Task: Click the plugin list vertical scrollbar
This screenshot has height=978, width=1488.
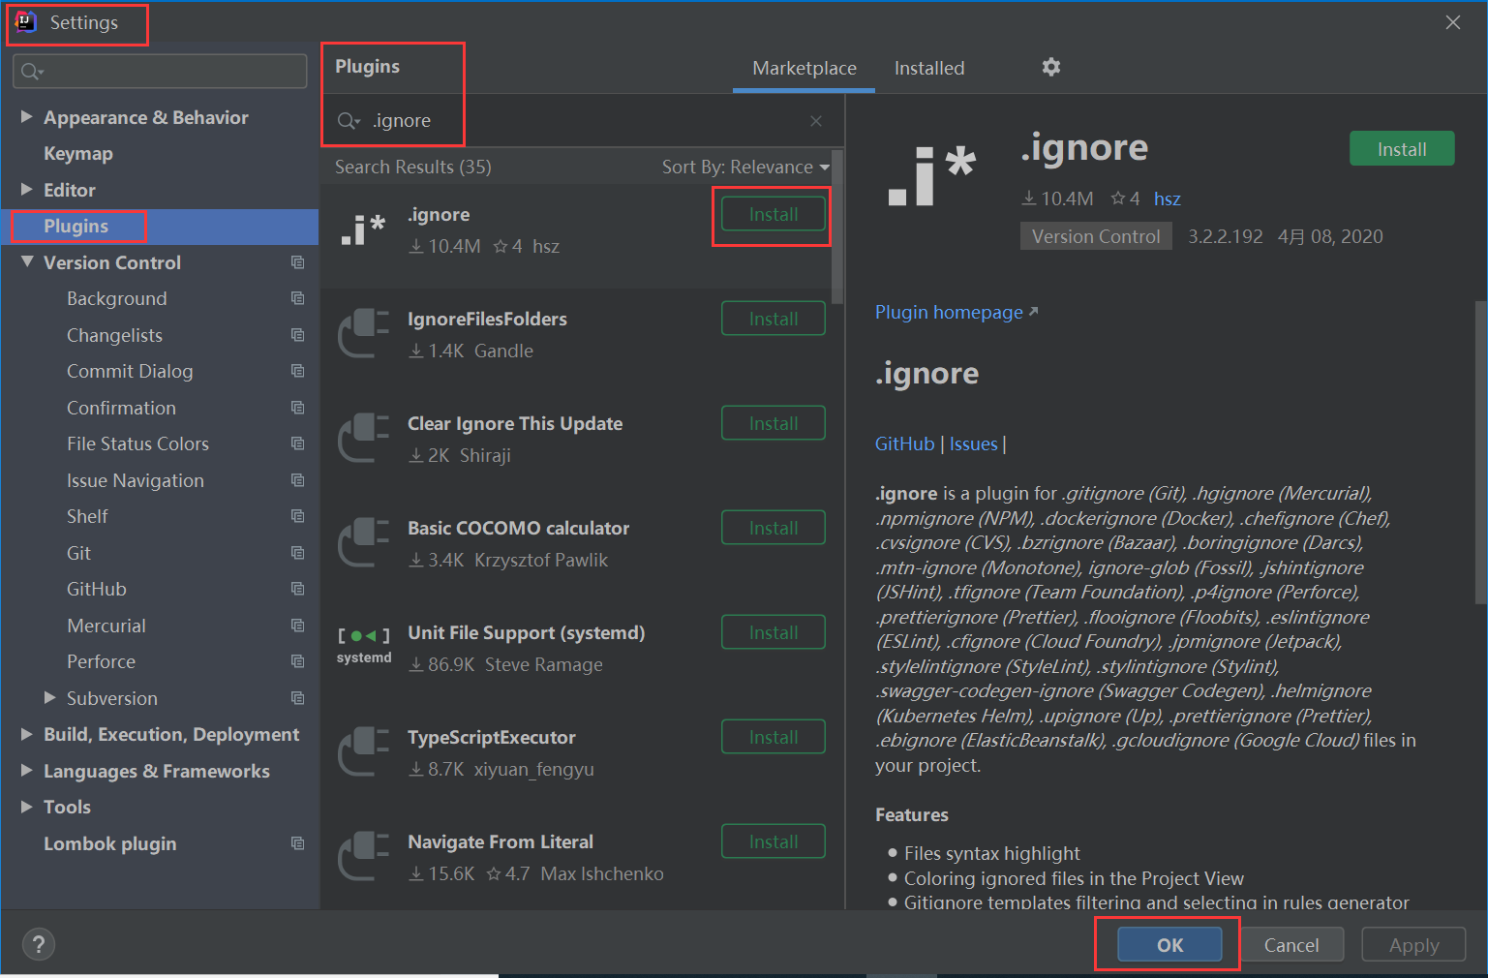Action: (838, 229)
